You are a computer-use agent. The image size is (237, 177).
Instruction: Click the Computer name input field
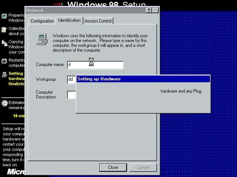click(95, 65)
